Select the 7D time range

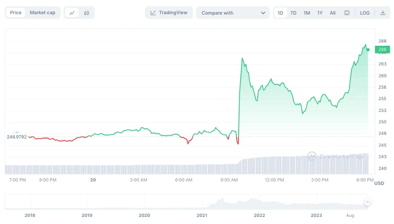coord(293,13)
